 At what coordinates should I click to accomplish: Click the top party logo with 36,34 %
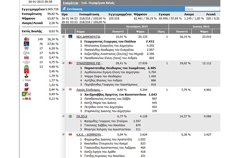point(27,39)
